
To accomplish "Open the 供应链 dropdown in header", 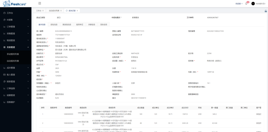I will (x=239, y=4).
